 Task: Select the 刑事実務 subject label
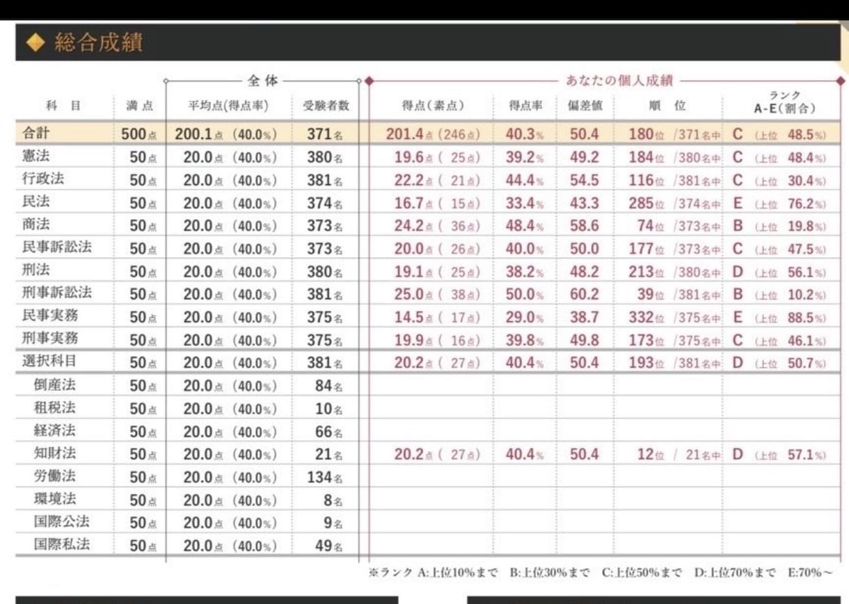(x=50, y=338)
